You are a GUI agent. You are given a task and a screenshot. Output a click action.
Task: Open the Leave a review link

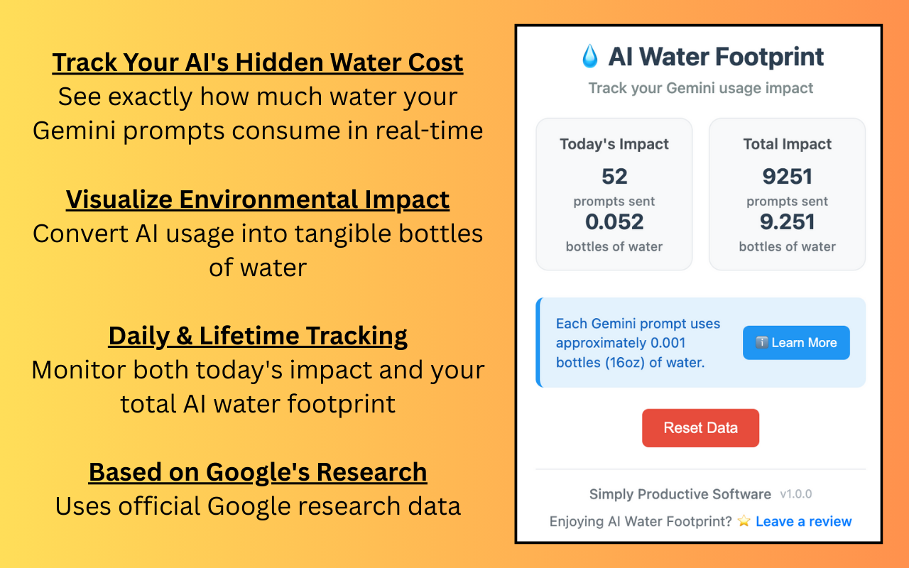coord(803,522)
